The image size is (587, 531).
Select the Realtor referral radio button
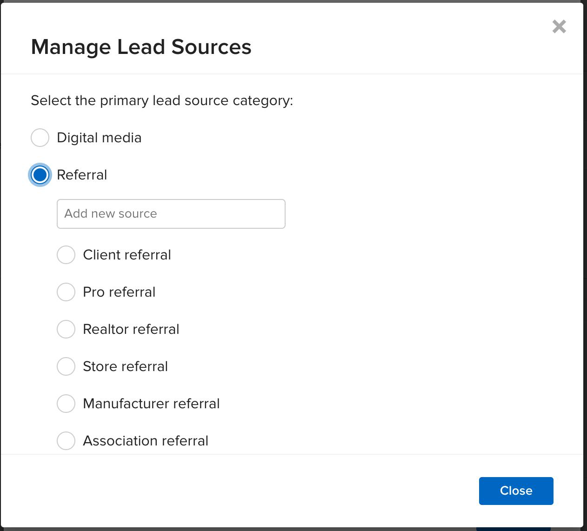click(66, 329)
